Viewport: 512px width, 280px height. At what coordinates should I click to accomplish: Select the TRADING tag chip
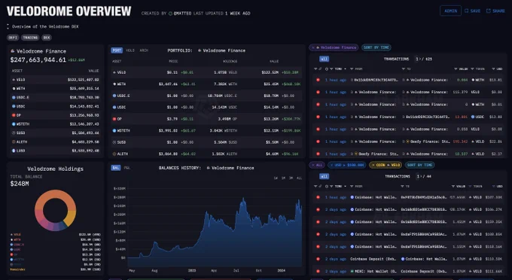(30, 38)
